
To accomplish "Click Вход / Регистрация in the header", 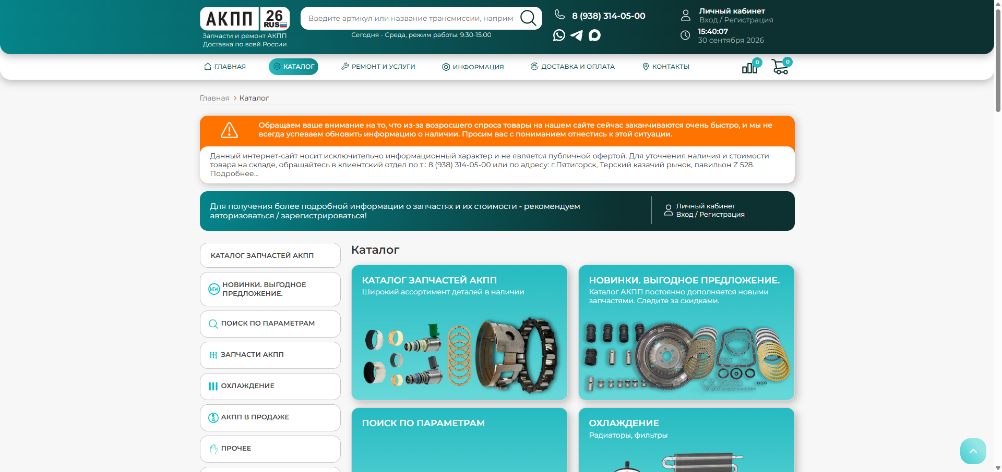I will pos(736,20).
